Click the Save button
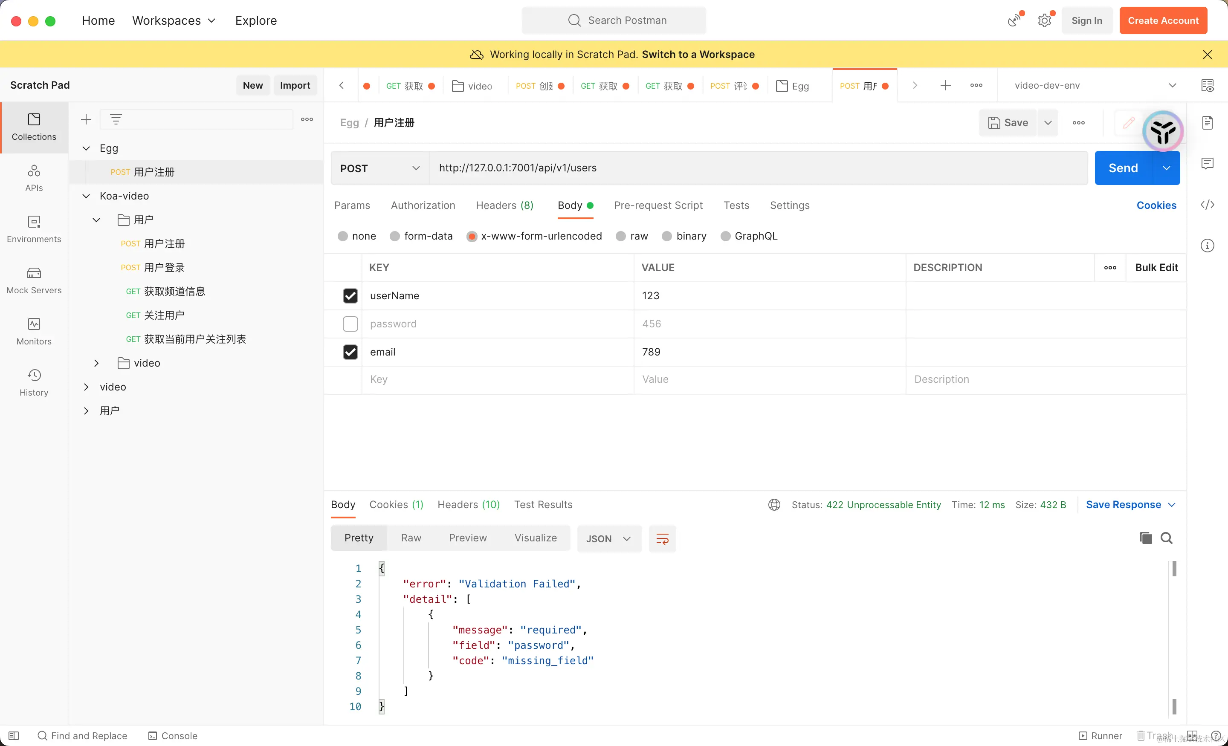The image size is (1228, 746). (x=1008, y=123)
